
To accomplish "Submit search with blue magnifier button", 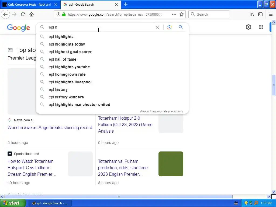I will pos(181,27).
